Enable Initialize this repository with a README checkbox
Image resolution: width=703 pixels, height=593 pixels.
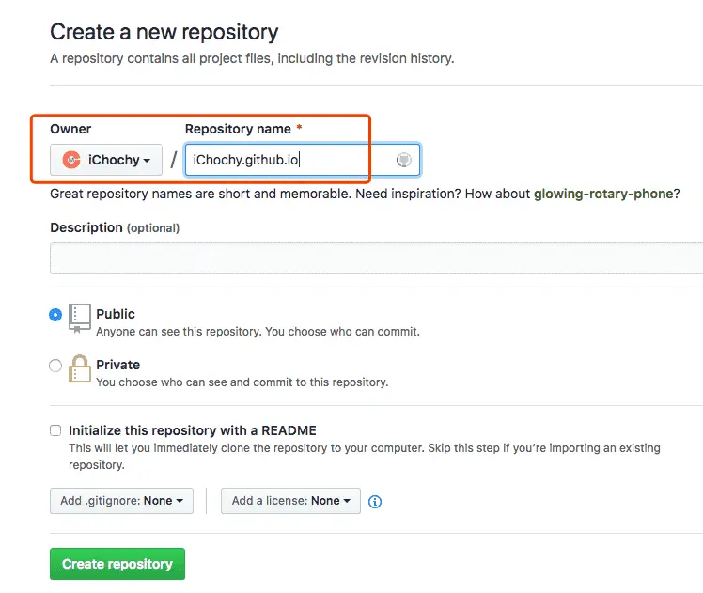coord(55,430)
